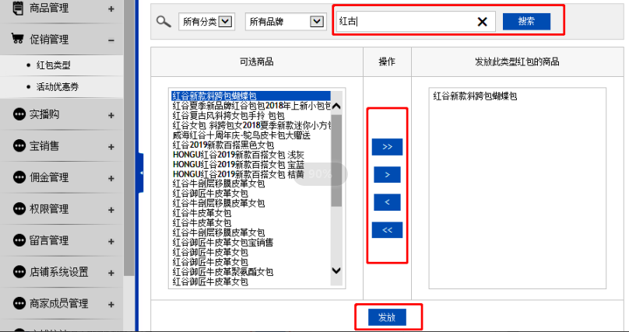This screenshot has width=629, height=332.
Task: Expand 佣金管理 with its plus sign
Action: (111, 178)
